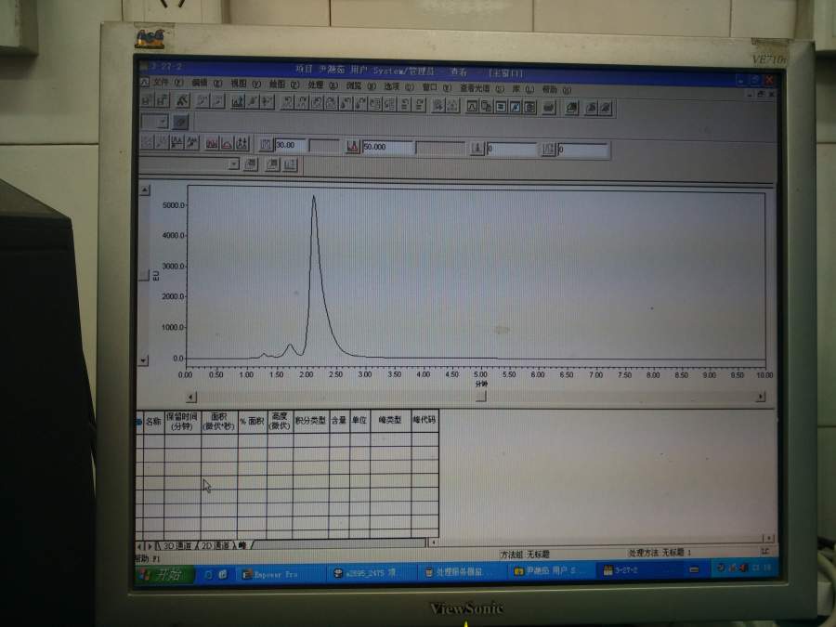Click the last icon in the main toolbar
The image size is (836, 627).
click(x=607, y=109)
